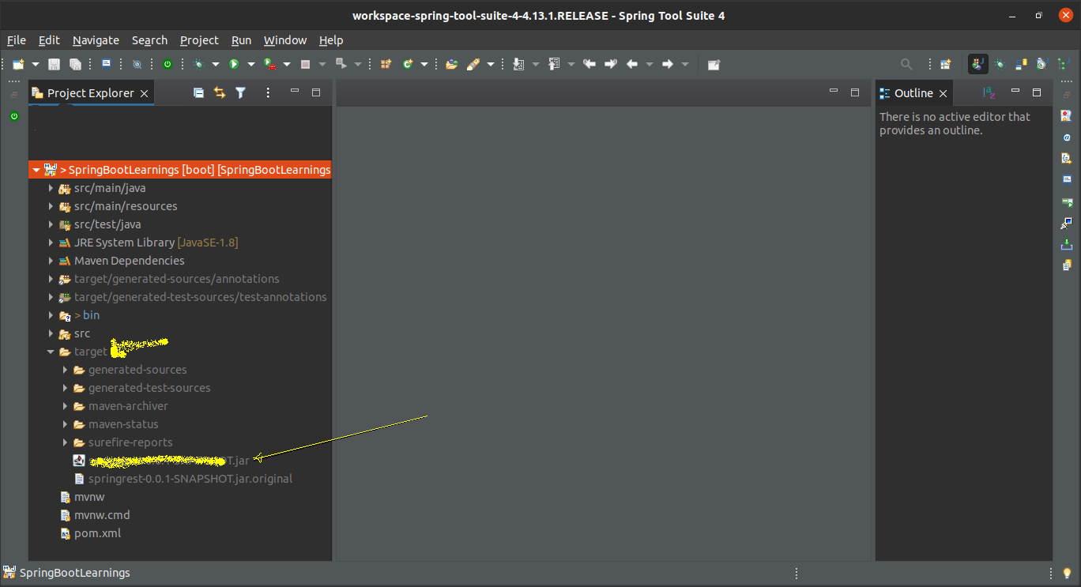The height and width of the screenshot is (587, 1081).
Task: Click the Filter icon in Project Explorer
Action: [241, 93]
